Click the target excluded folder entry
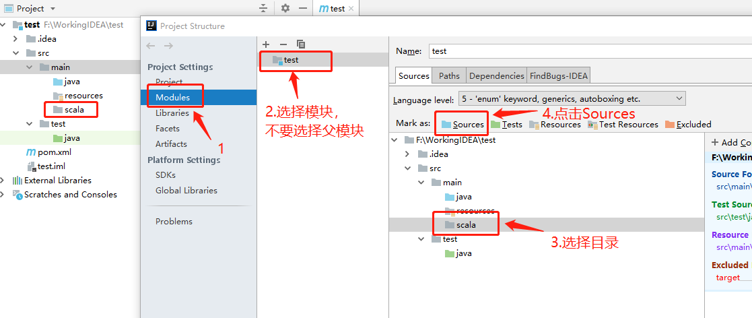The width and height of the screenshot is (752, 318). (728, 277)
